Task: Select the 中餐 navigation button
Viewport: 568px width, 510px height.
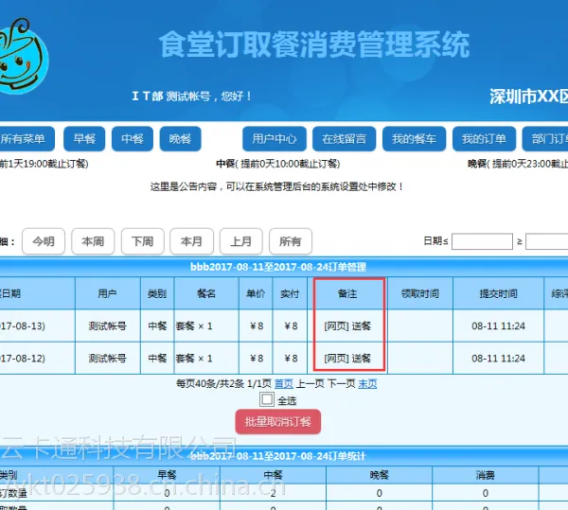Action: click(x=133, y=139)
